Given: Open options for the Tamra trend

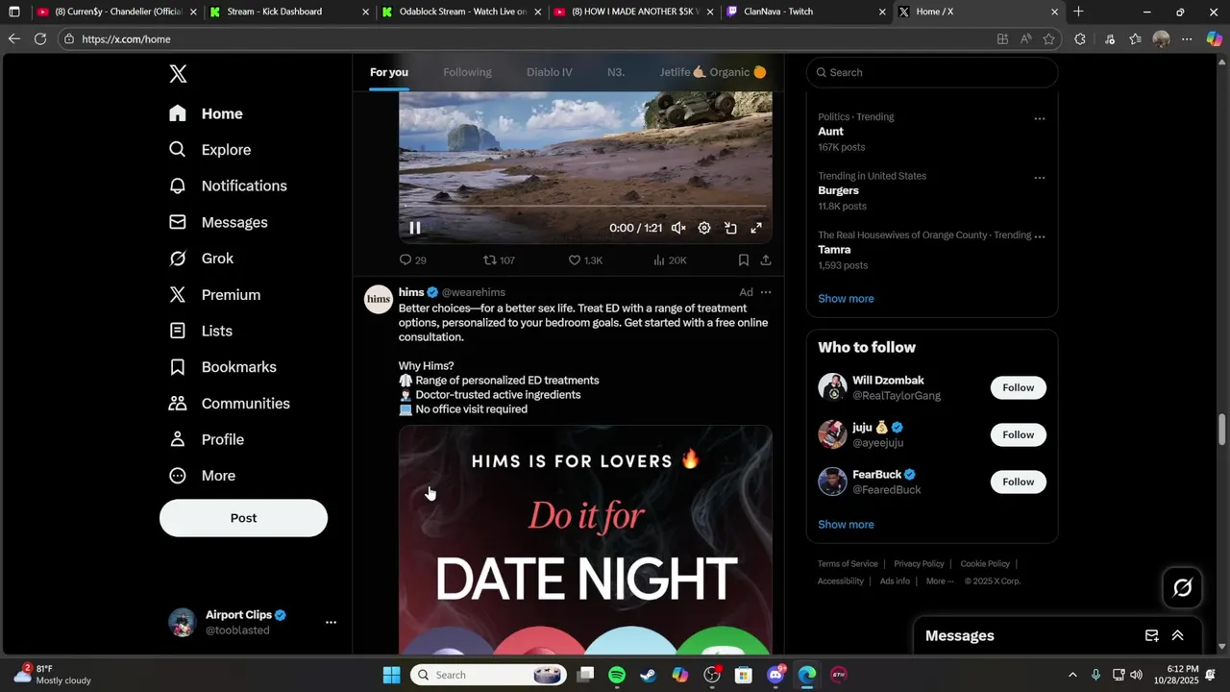Looking at the screenshot, I should (x=1040, y=236).
